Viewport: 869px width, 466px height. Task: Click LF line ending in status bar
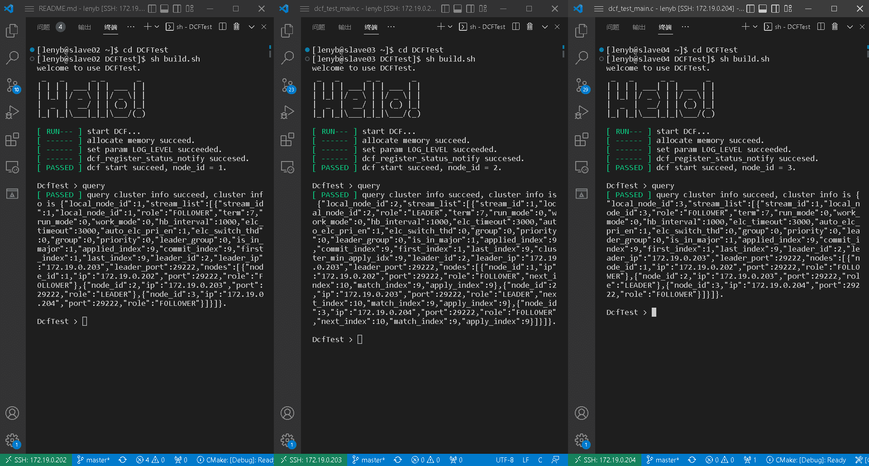point(525,460)
